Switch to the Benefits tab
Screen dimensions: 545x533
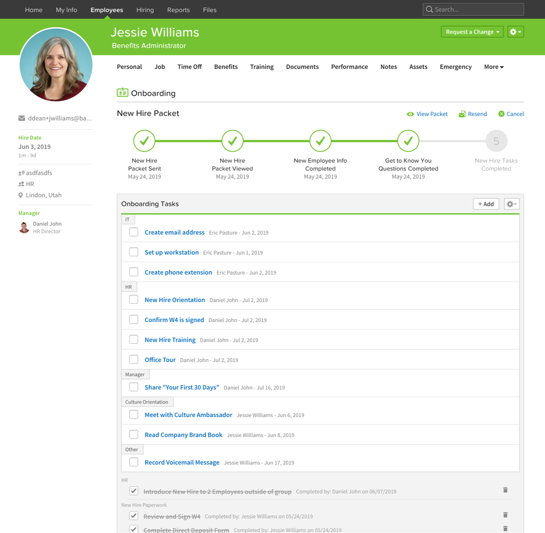(x=226, y=67)
